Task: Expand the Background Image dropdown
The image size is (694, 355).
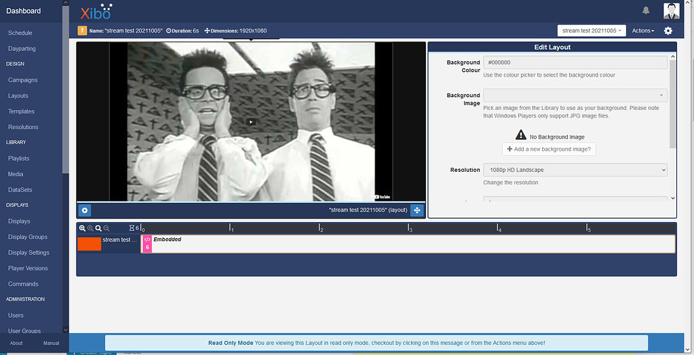Action: click(x=575, y=95)
